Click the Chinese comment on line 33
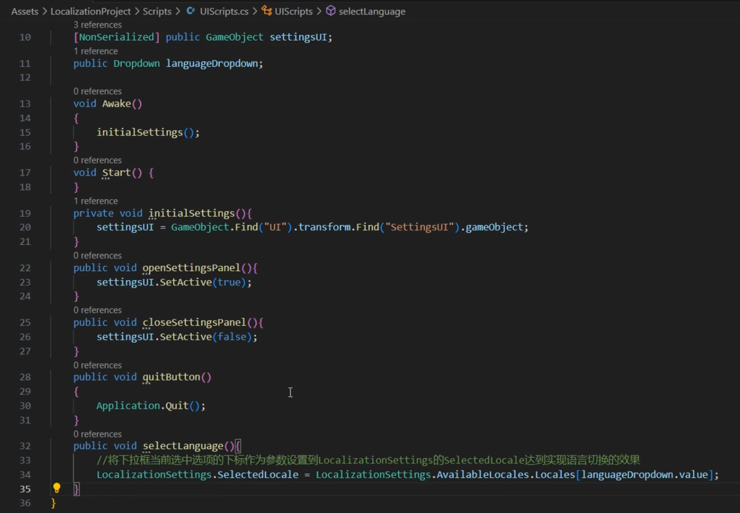The image size is (740, 513). click(368, 460)
